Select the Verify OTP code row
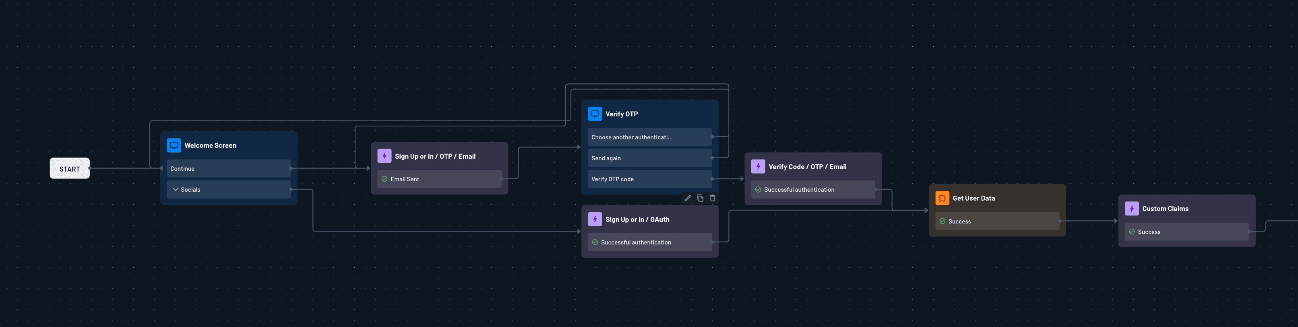 (x=649, y=179)
